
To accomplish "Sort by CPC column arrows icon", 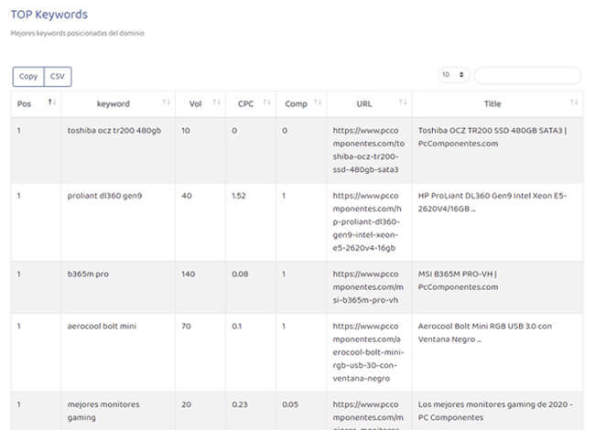I will [x=267, y=102].
